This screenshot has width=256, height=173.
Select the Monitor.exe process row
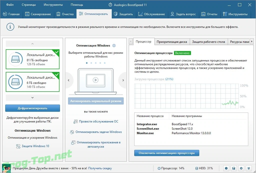point(191,133)
